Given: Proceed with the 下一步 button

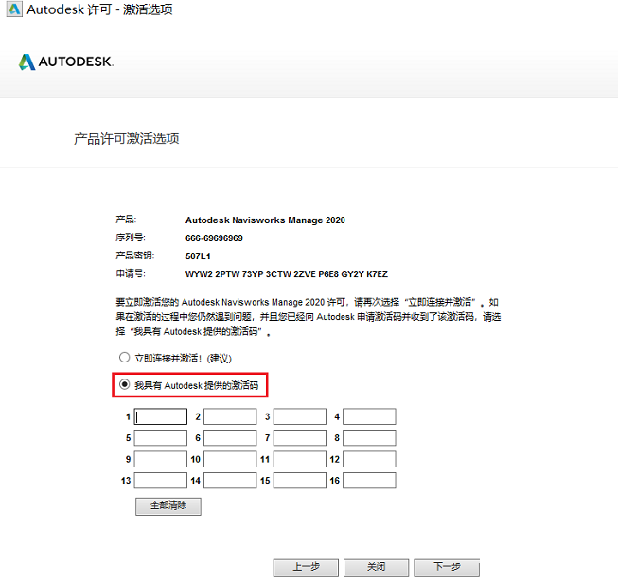Looking at the screenshot, I should pyautogui.click(x=447, y=568).
